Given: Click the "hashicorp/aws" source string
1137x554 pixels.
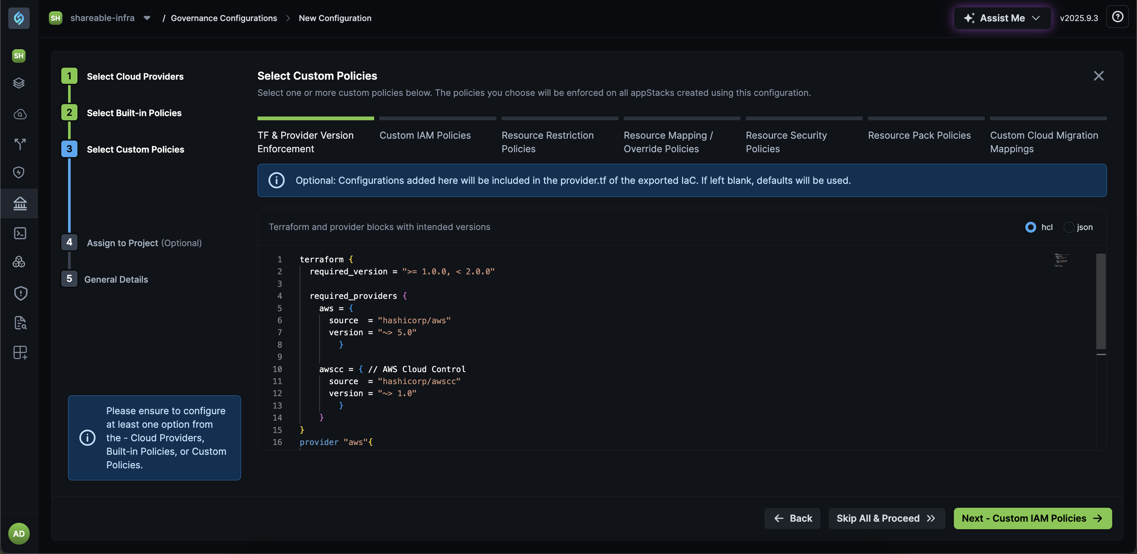Looking at the screenshot, I should (414, 321).
